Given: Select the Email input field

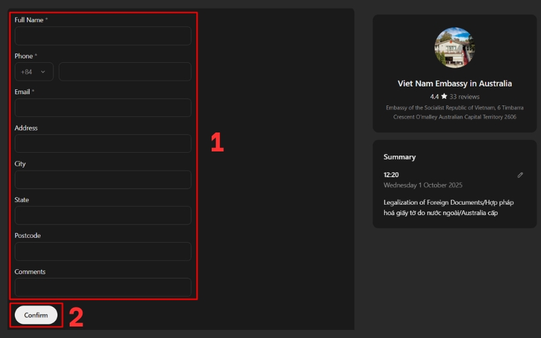Looking at the screenshot, I should (x=103, y=107).
